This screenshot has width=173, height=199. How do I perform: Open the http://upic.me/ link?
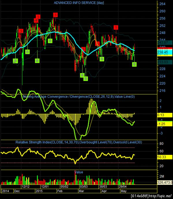click(160, 196)
